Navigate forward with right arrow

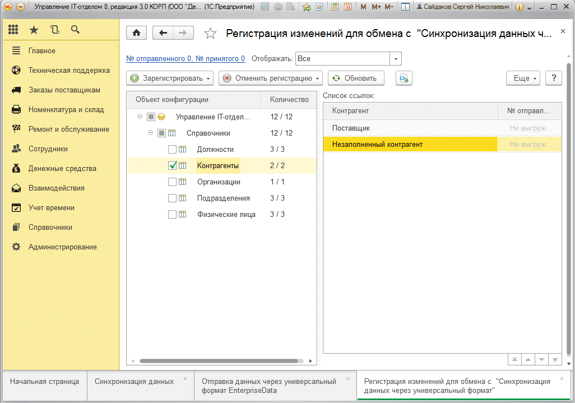pyautogui.click(x=183, y=33)
